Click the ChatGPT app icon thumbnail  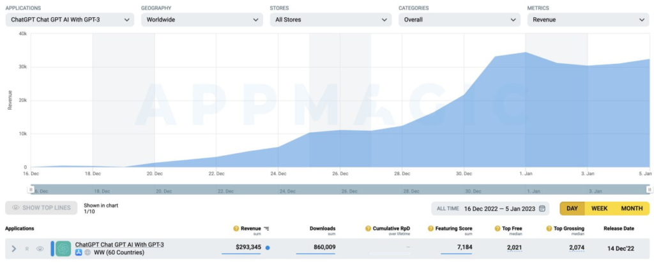[x=63, y=249]
